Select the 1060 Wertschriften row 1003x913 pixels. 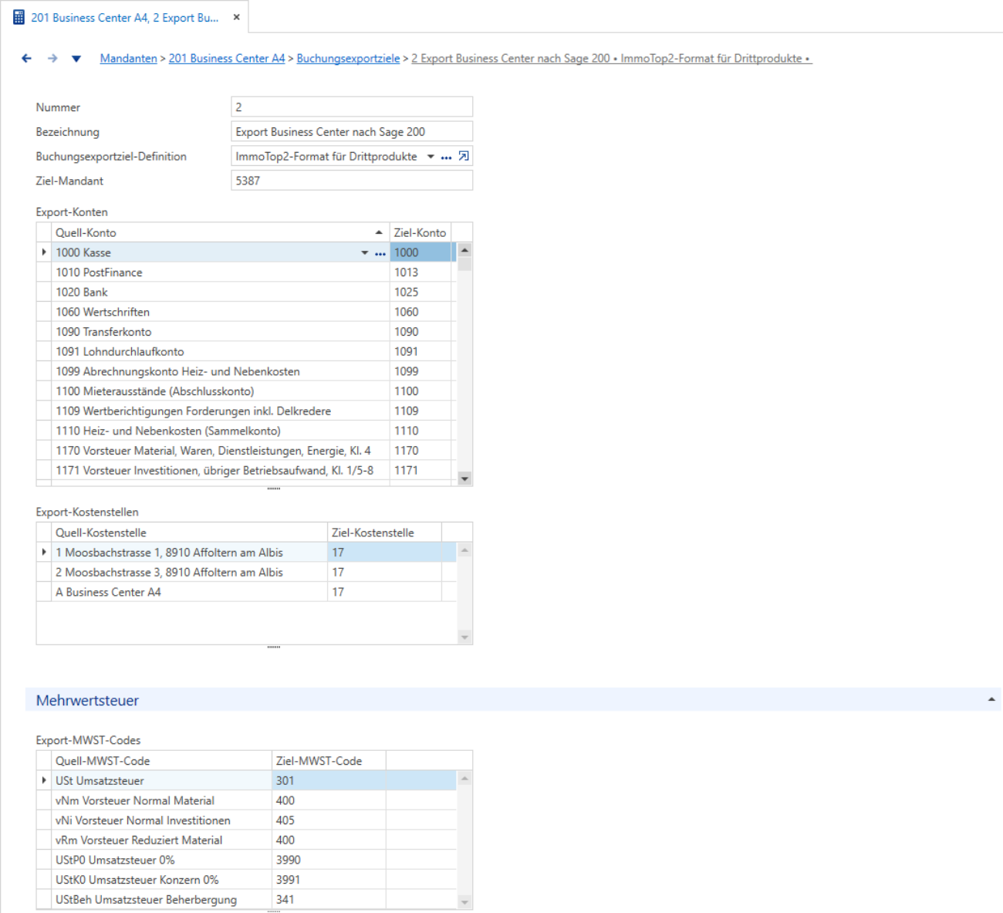[246, 312]
